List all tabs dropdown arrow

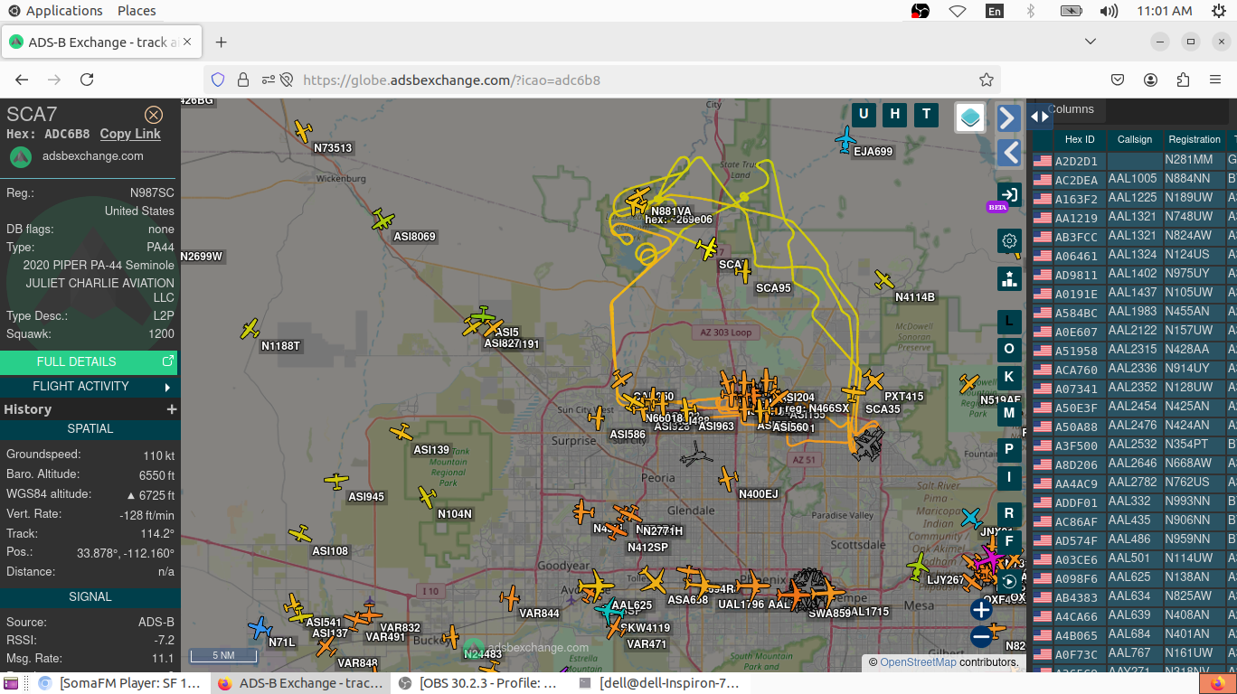1091,42
